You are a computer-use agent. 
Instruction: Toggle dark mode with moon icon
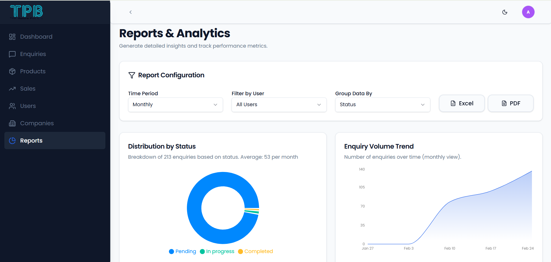point(505,12)
